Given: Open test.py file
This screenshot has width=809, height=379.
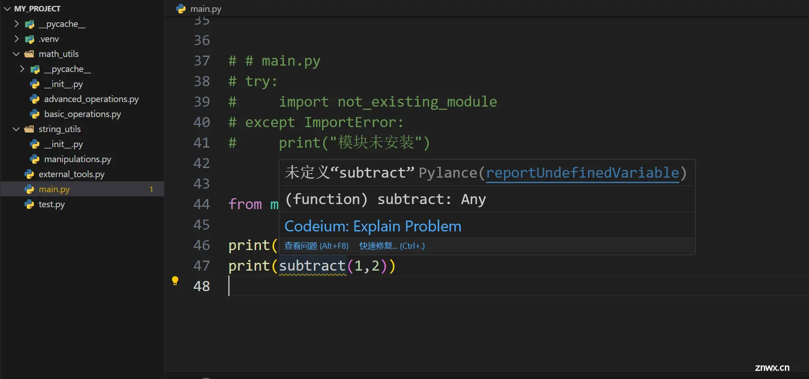Looking at the screenshot, I should [51, 204].
